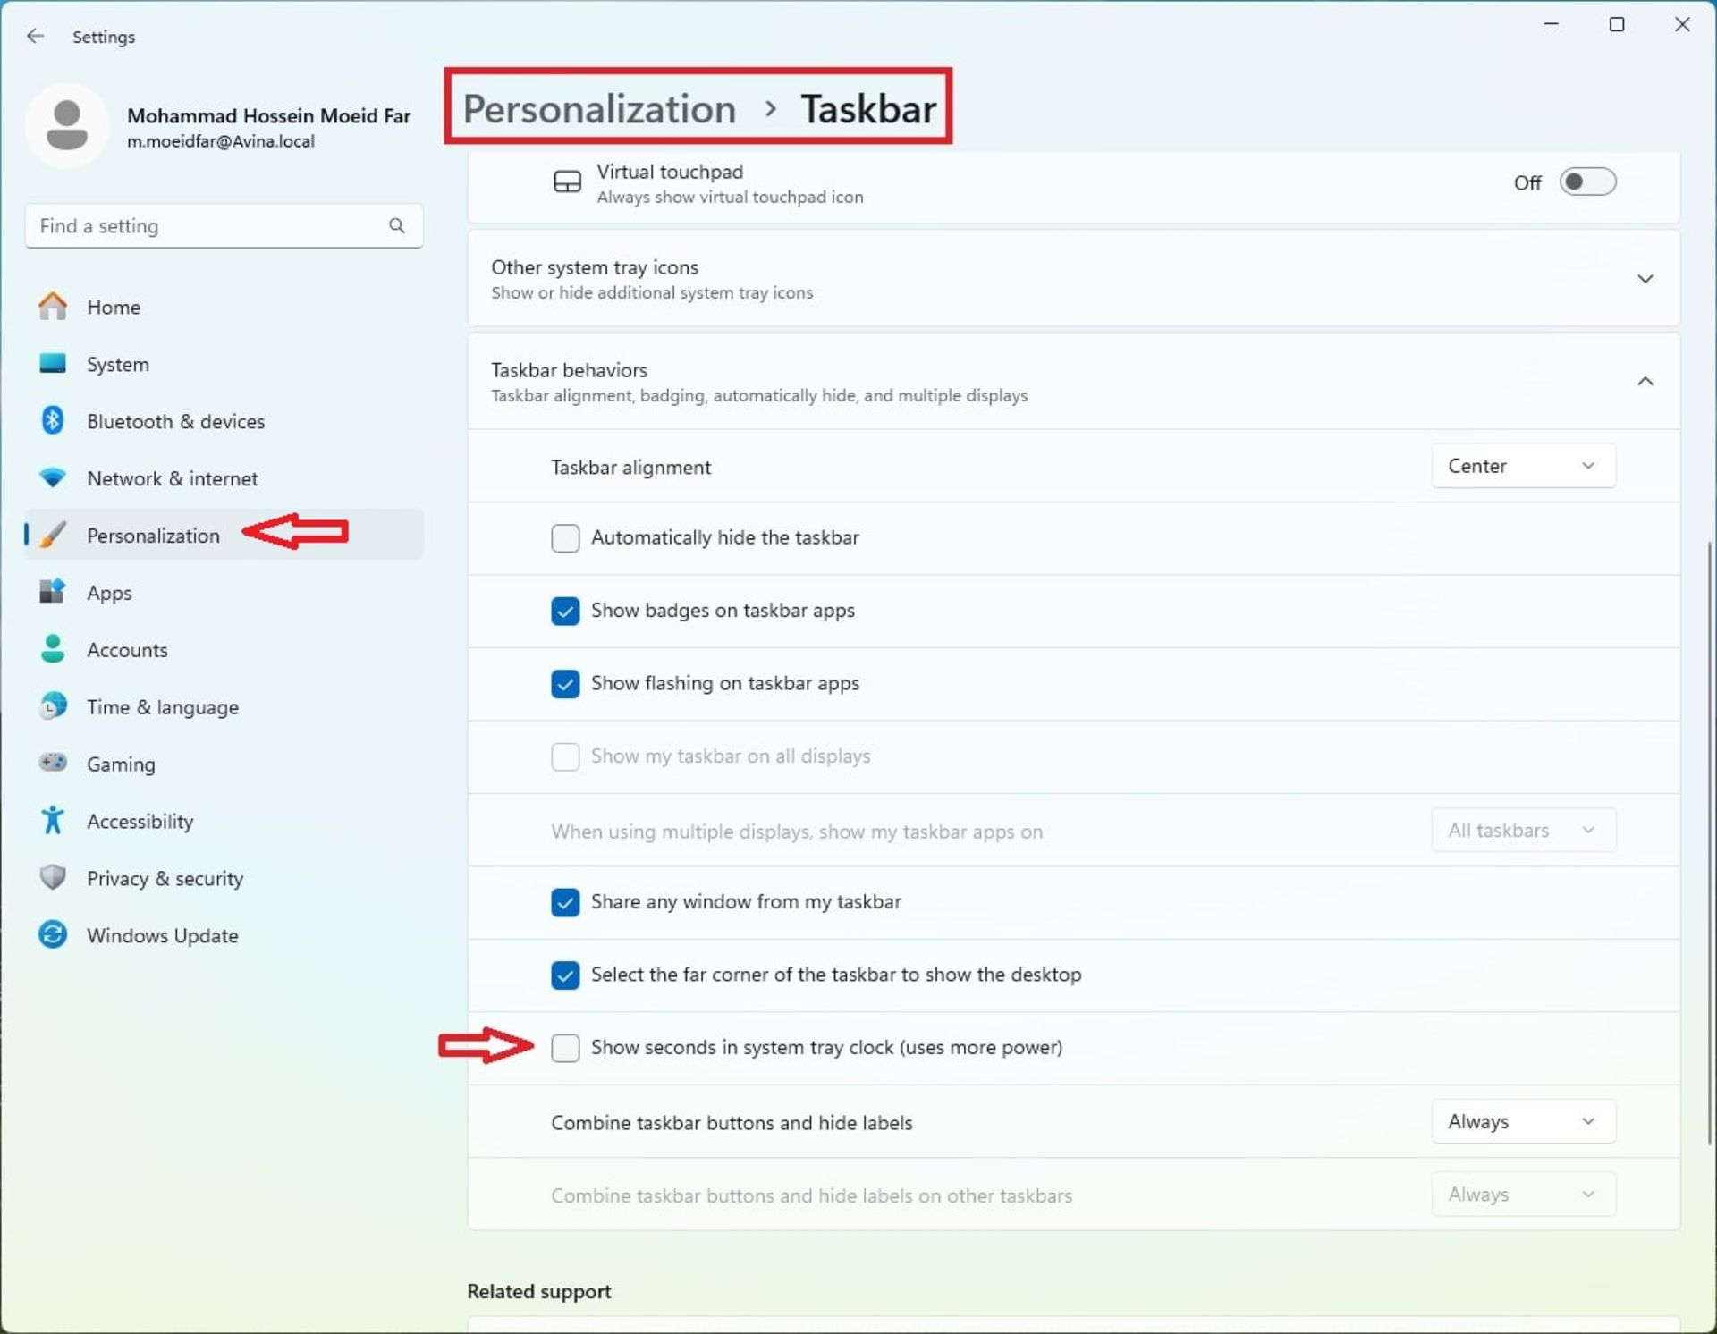This screenshot has height=1334, width=1717.
Task: Select Personalization in left sidebar menu
Action: [x=153, y=534]
